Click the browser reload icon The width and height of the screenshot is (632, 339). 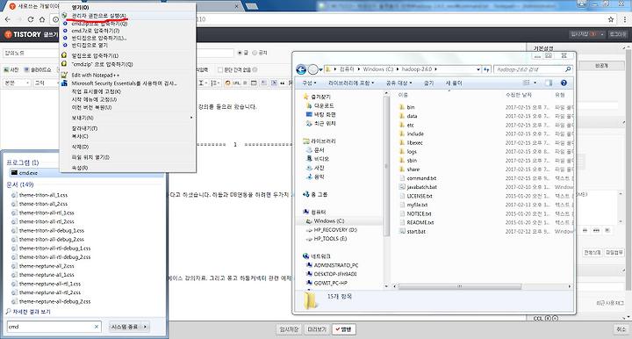coord(31,19)
